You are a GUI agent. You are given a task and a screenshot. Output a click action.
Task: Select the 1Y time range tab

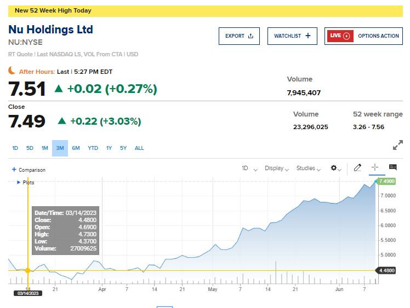tap(109, 148)
